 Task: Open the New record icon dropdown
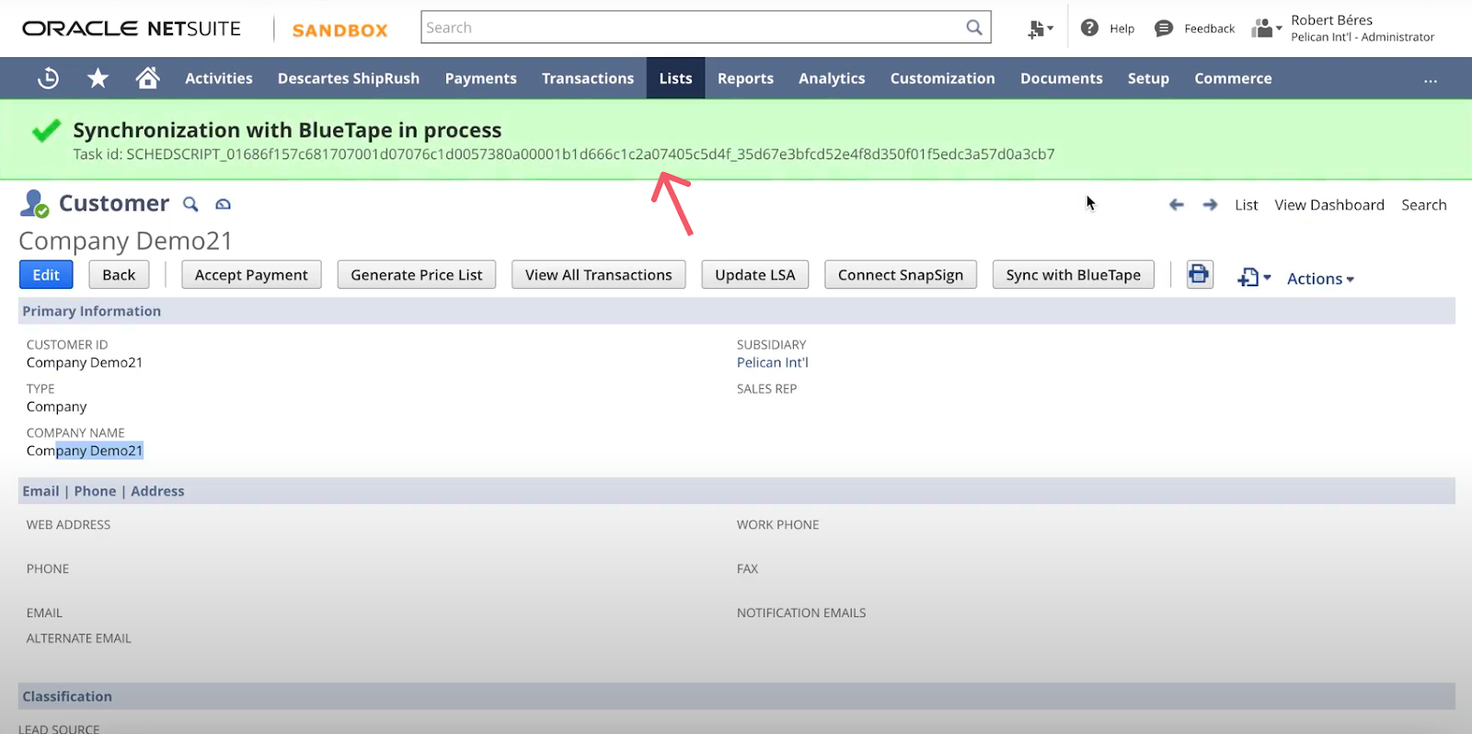(1254, 278)
